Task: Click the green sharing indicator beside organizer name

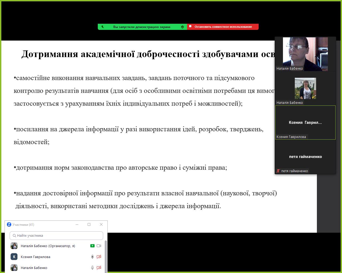Action: pyautogui.click(x=92, y=246)
